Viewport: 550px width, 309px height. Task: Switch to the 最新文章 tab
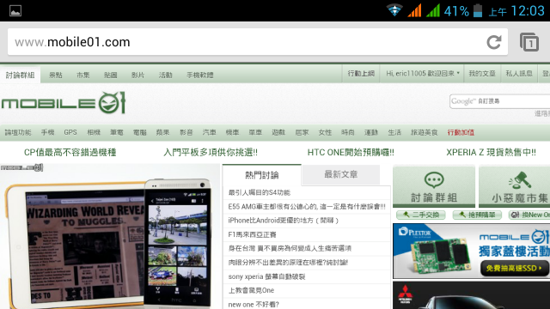tap(340, 174)
